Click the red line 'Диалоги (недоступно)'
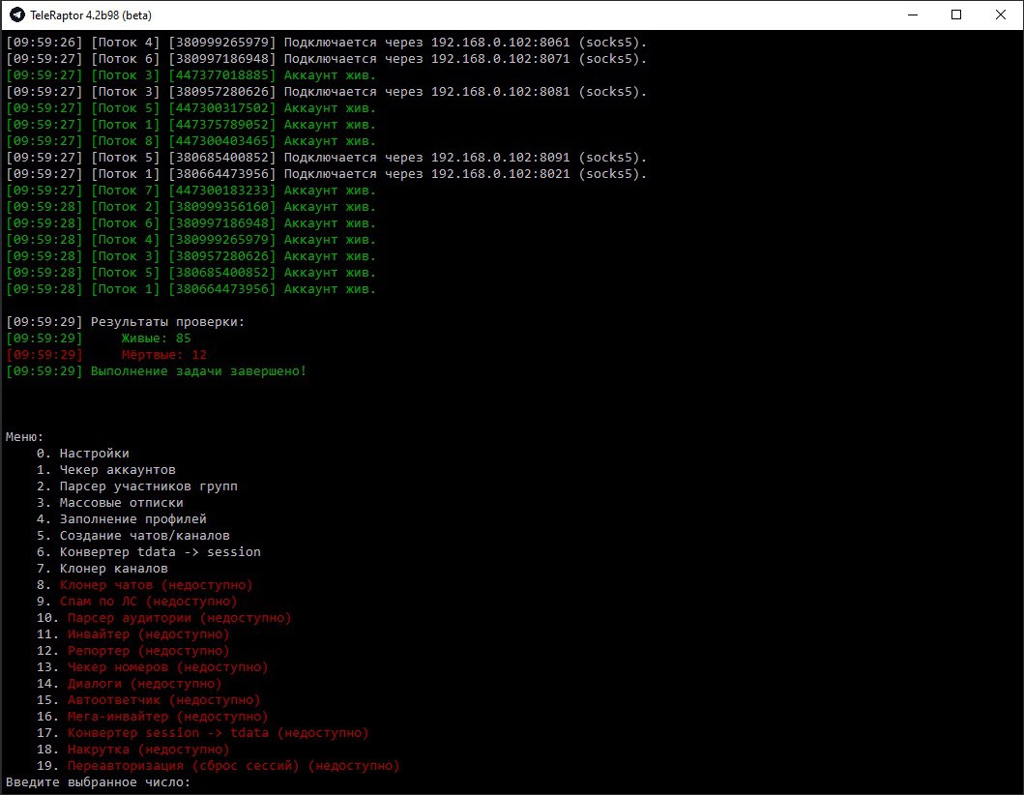 145,684
